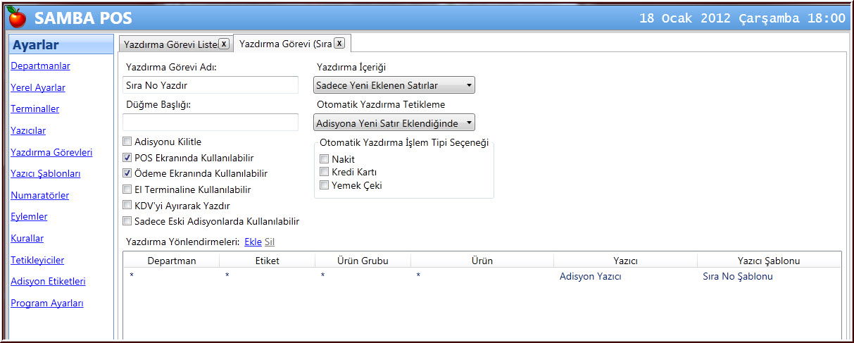Enable the Adisyonu Kilitle checkbox
Screen dimensions: 854x343
[x=127, y=142]
